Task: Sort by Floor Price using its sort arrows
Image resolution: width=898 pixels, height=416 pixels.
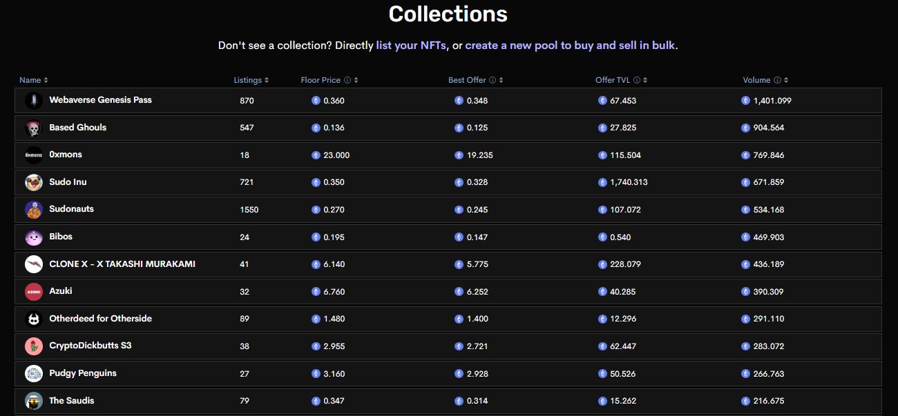Action: pos(356,80)
